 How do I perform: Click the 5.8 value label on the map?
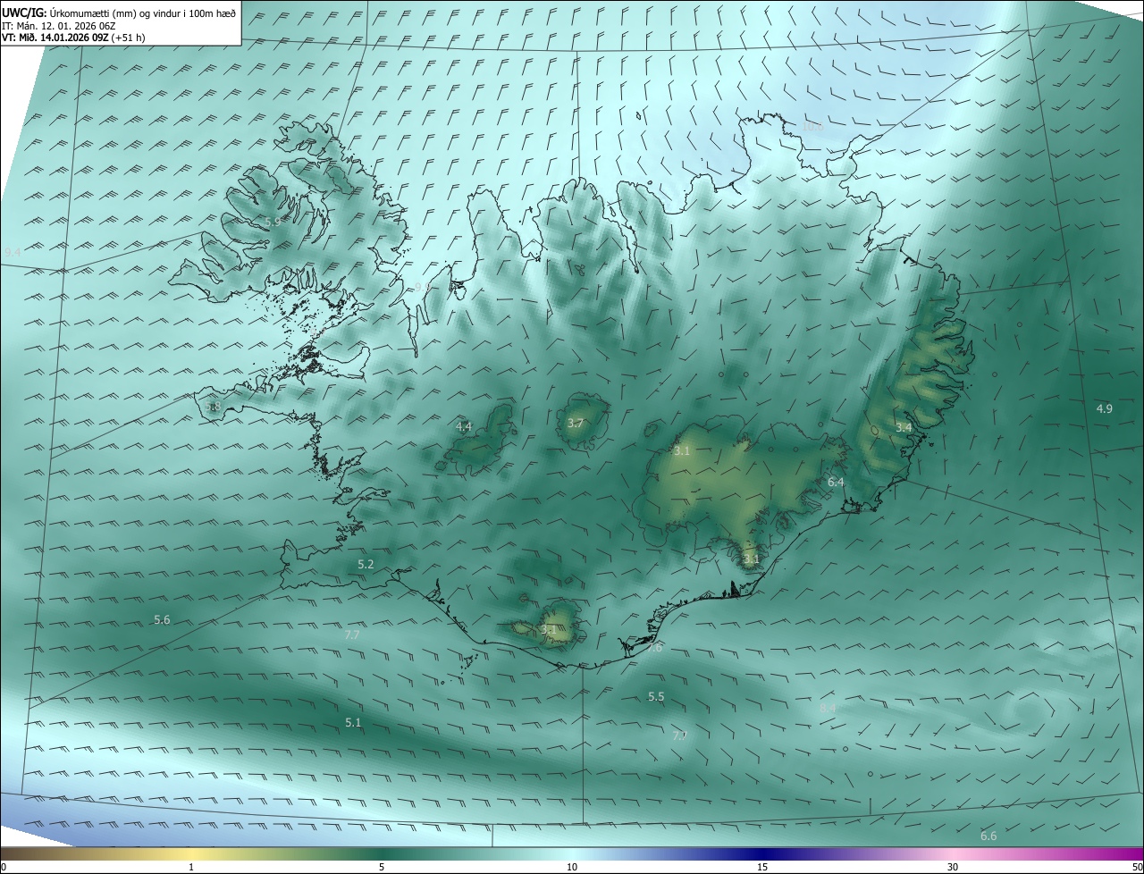click(213, 407)
